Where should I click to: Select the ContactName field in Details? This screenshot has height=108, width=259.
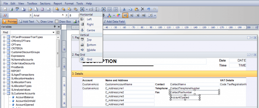pyautogui.click(x=195, y=84)
